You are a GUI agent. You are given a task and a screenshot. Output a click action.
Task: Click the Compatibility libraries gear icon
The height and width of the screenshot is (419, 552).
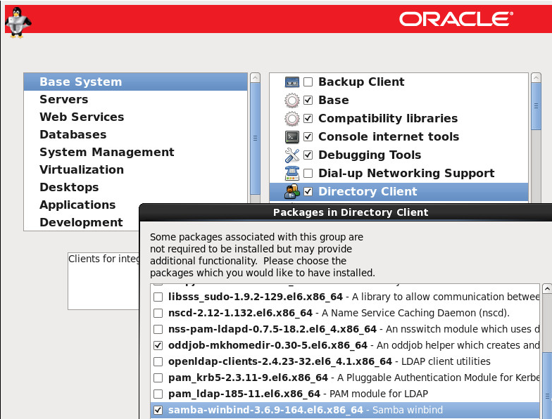pyautogui.click(x=291, y=118)
